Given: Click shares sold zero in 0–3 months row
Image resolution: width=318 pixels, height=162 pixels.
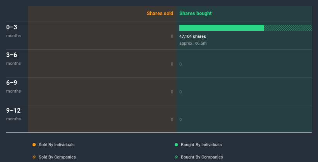Looking at the screenshot, I should [172, 36].
